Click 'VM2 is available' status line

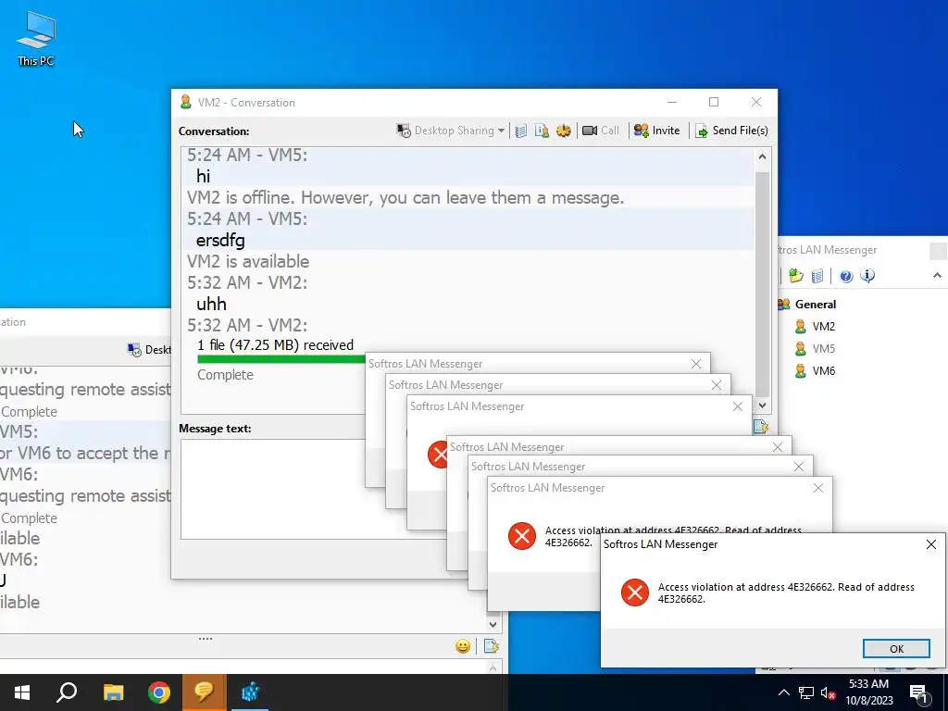248,262
